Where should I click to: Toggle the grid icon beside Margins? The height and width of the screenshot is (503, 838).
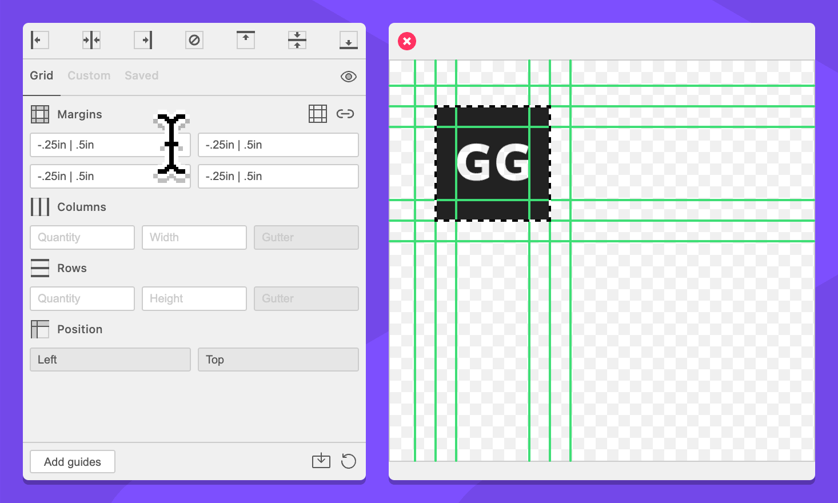point(317,114)
